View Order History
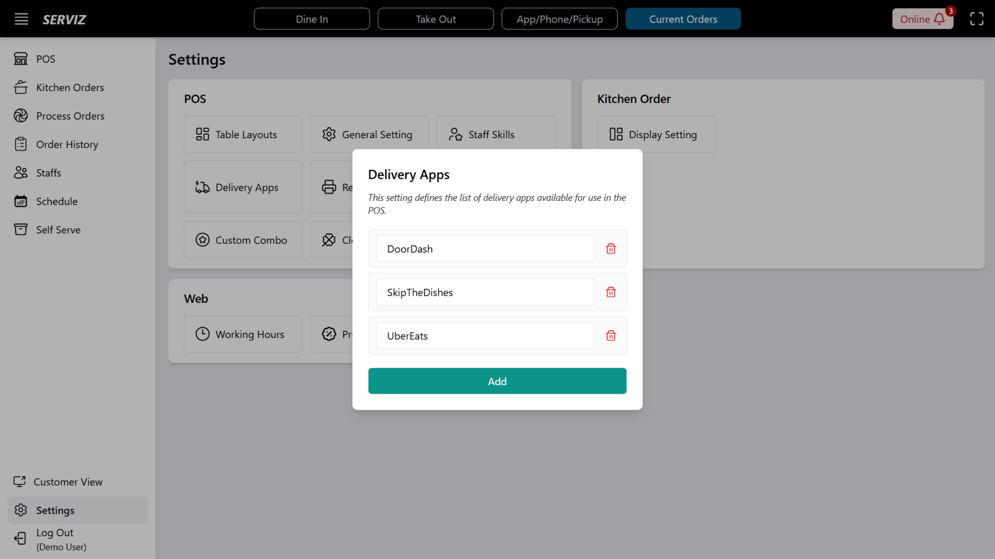Viewport: 995px width, 559px height. 67,144
